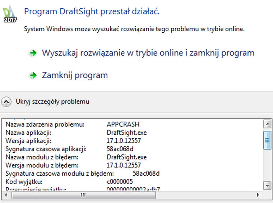This screenshot has height=203, width=273.
Task: Click '17.1.0.12557' next to 'Wersja modułu z błędem'
Action: 124,165
